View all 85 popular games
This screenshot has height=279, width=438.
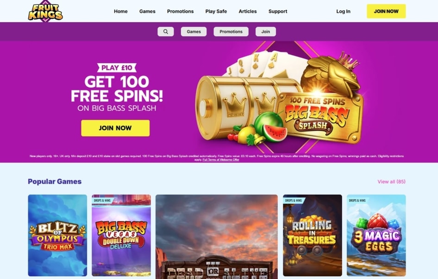click(x=391, y=181)
